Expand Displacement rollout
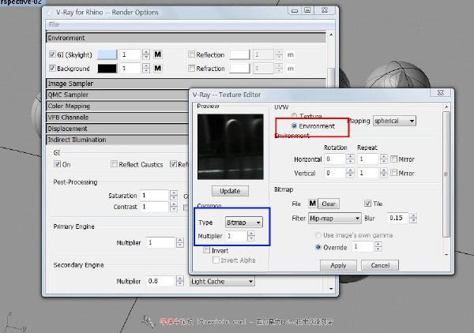This screenshot has width=474, height=333. pyautogui.click(x=118, y=129)
